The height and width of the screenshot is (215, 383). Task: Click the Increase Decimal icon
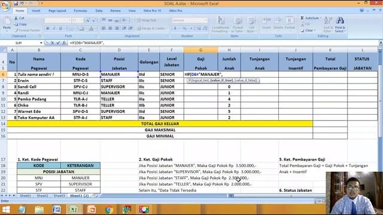tap(199, 29)
